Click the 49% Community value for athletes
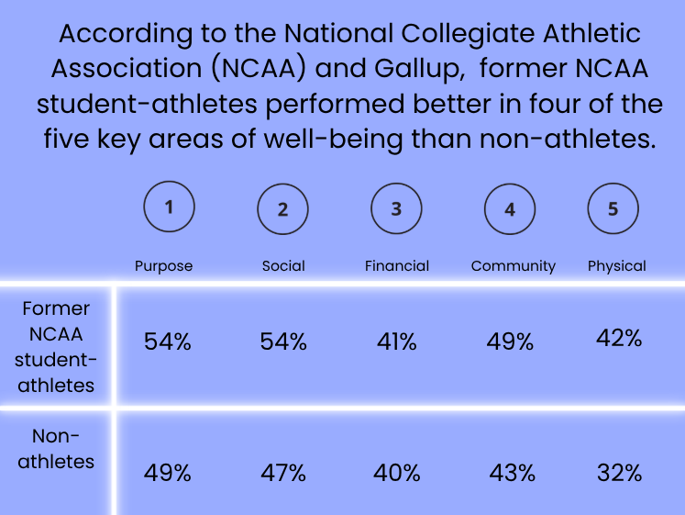Viewport: 685px width, 515px height. pyautogui.click(x=510, y=341)
